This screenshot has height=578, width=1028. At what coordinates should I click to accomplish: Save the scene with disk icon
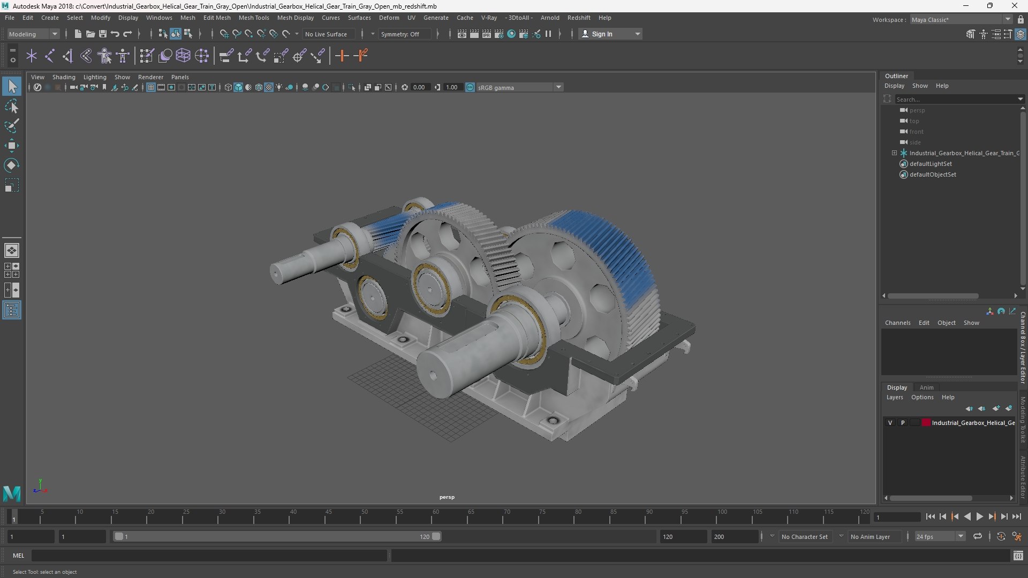[103, 34]
